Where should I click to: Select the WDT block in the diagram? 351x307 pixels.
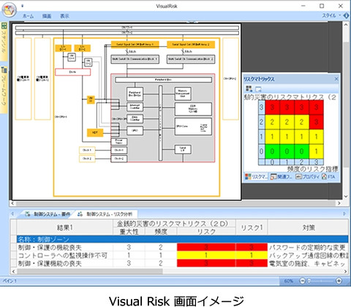click(95, 132)
